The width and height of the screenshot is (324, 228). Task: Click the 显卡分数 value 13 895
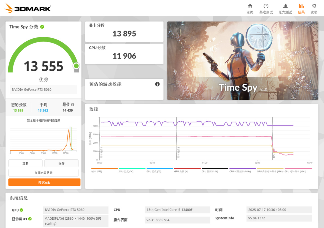coord(124,34)
